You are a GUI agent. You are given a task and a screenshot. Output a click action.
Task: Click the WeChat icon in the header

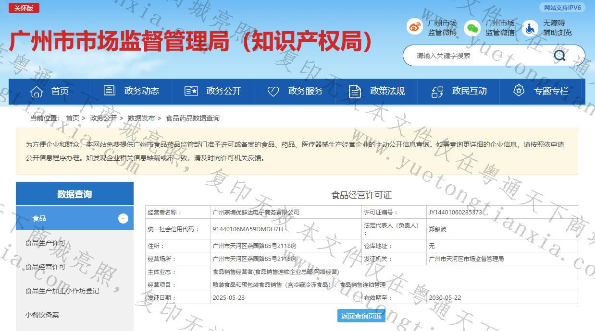coord(472,28)
